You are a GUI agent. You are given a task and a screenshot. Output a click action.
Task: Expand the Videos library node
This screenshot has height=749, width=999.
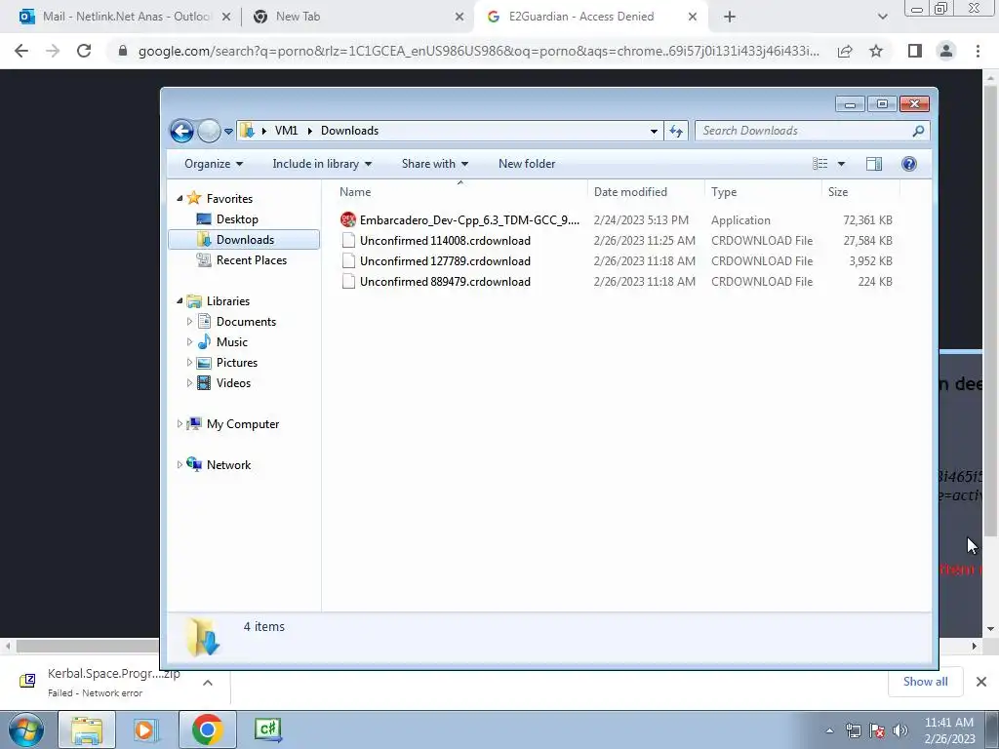point(189,382)
